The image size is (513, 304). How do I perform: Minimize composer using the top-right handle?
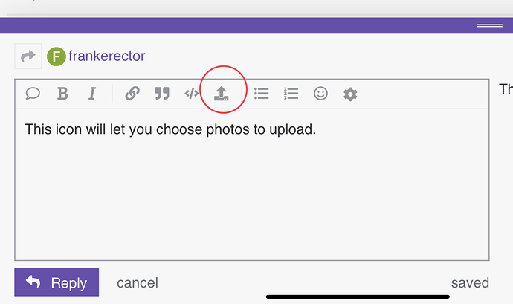pos(488,25)
